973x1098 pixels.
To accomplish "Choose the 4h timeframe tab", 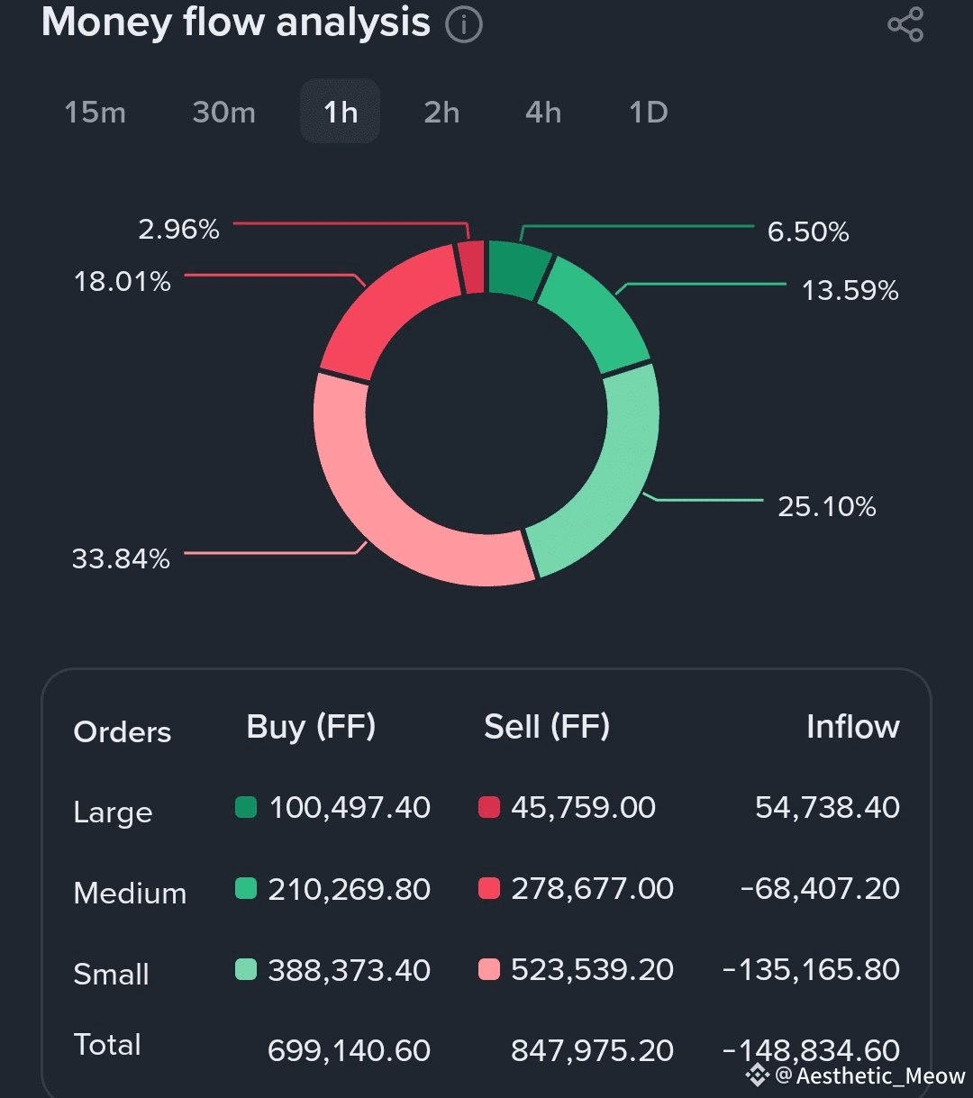I will pos(543,113).
